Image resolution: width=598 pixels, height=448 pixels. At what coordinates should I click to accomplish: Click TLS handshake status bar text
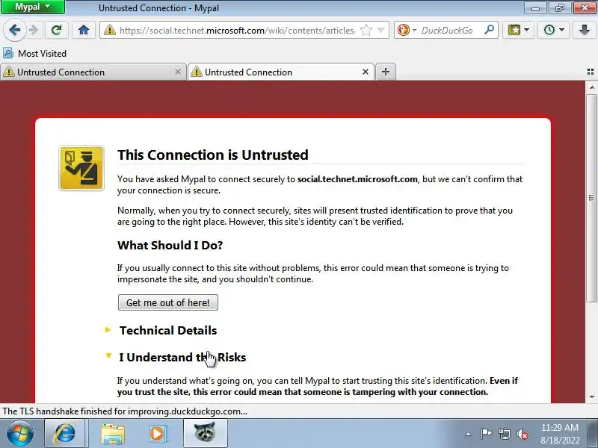coord(125,411)
